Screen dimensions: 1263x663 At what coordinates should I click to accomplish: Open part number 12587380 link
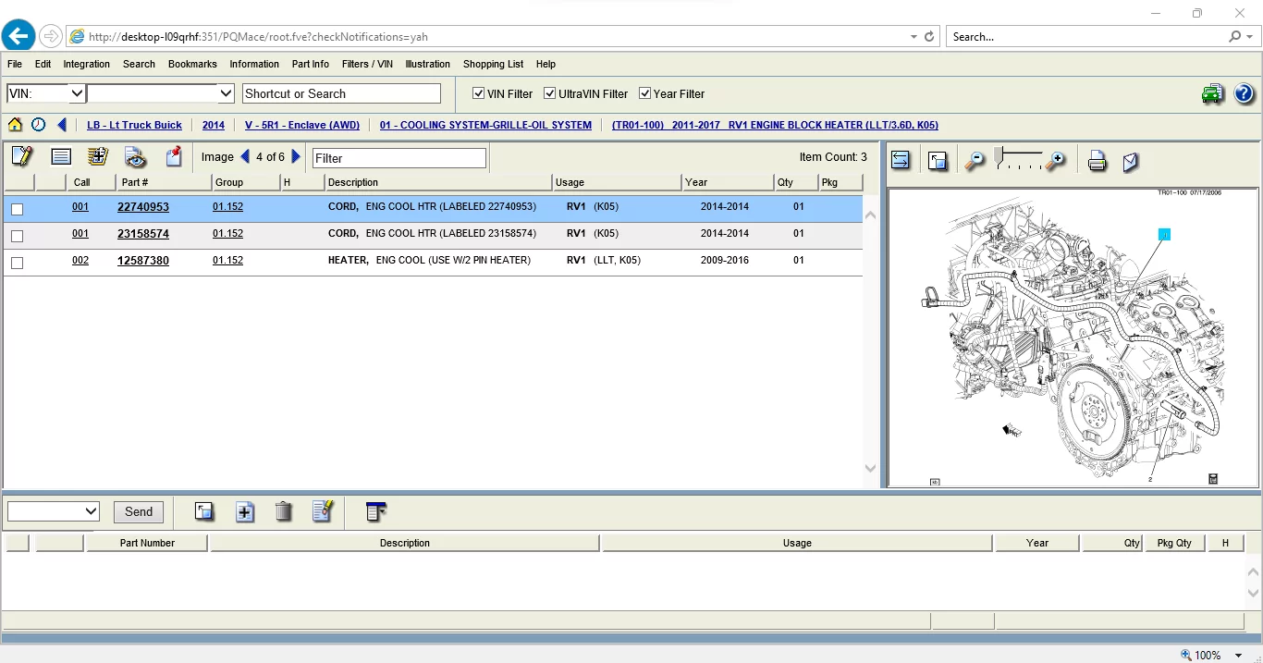(143, 261)
